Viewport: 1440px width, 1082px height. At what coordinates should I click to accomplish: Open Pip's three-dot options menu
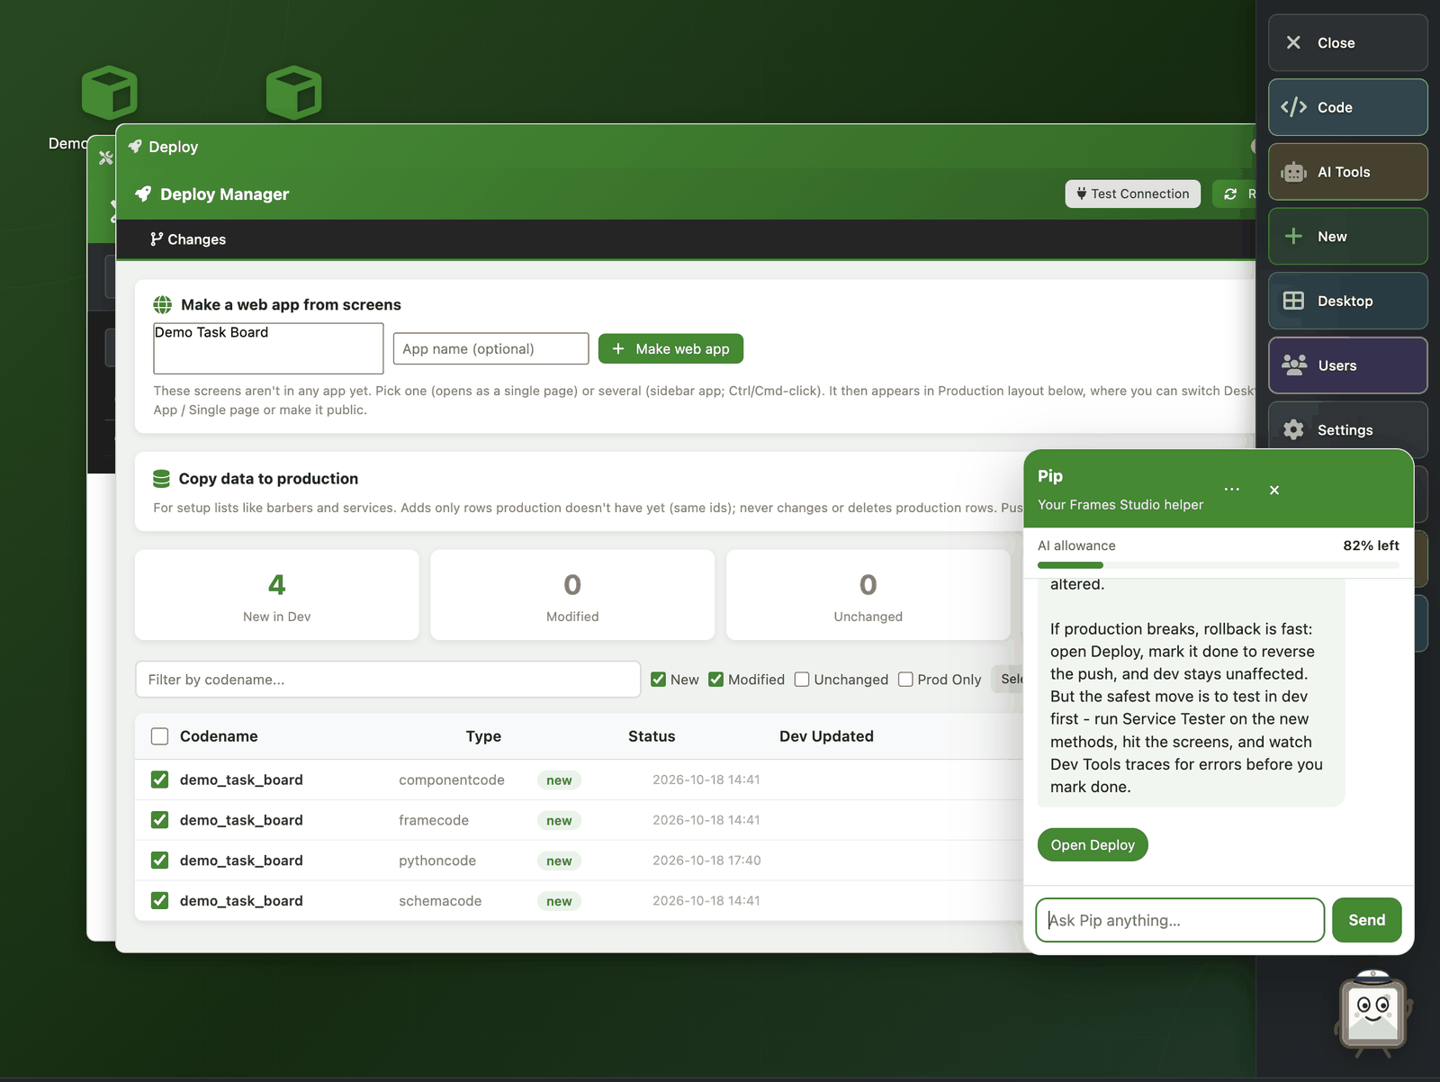pos(1232,490)
